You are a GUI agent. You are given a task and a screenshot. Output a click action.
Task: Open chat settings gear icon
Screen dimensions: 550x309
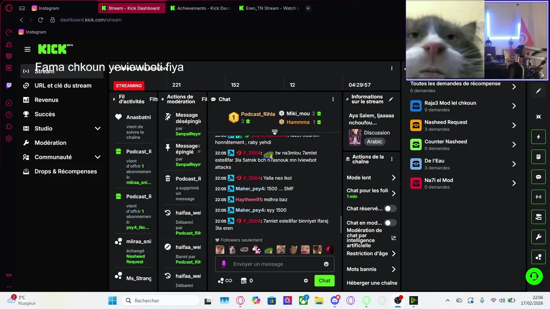[306, 281]
